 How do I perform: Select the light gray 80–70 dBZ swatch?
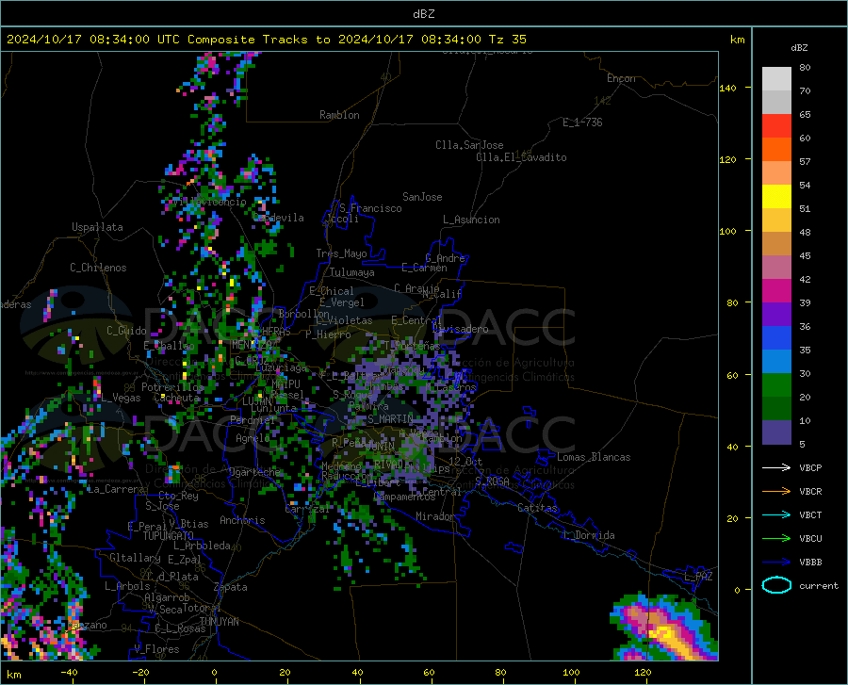pyautogui.click(x=776, y=79)
